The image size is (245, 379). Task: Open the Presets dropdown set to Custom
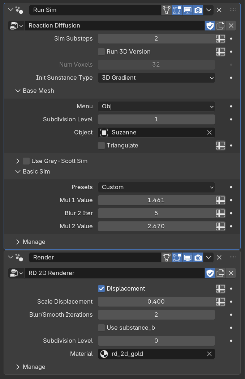156,187
